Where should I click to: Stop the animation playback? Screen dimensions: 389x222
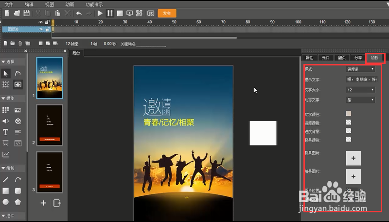pos(120,14)
